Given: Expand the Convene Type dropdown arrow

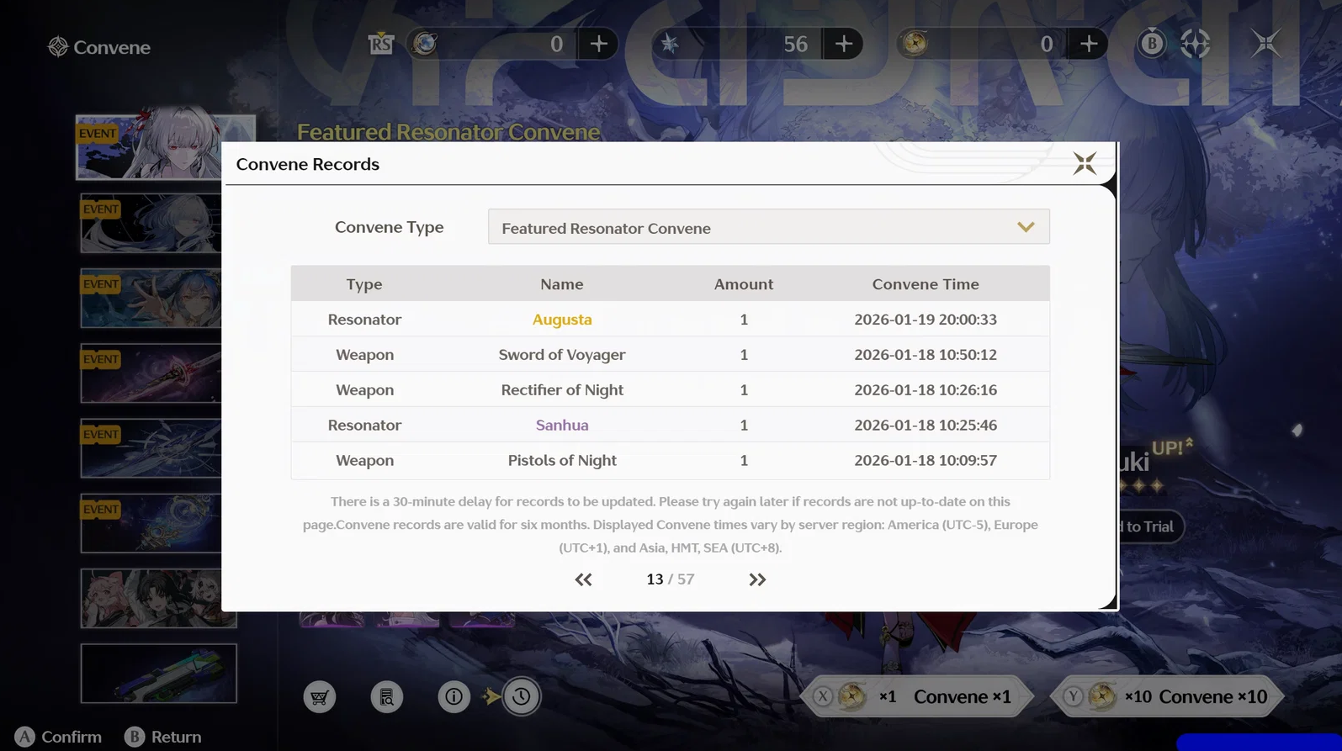Looking at the screenshot, I should pyautogui.click(x=1026, y=227).
